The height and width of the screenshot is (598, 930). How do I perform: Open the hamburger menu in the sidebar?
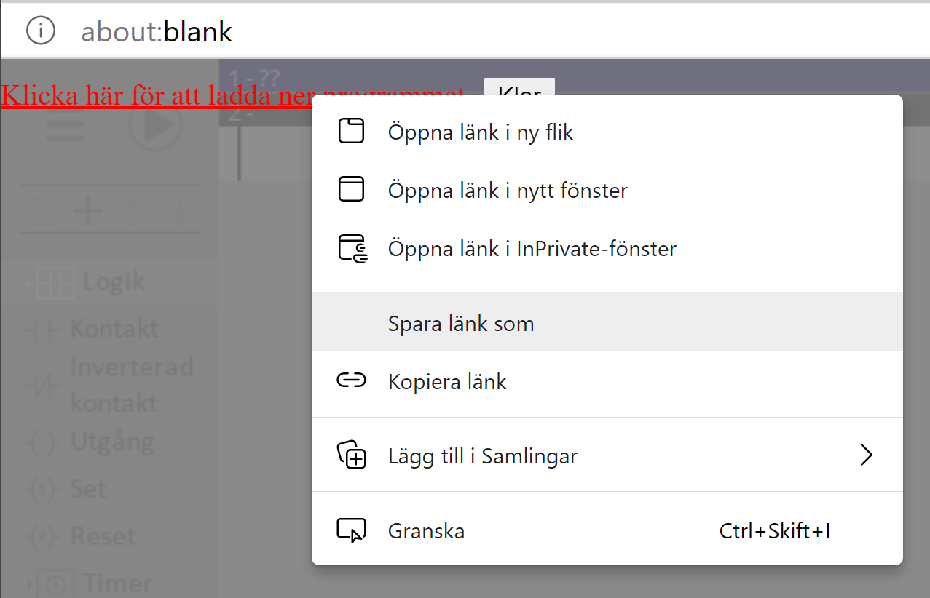tap(66, 127)
